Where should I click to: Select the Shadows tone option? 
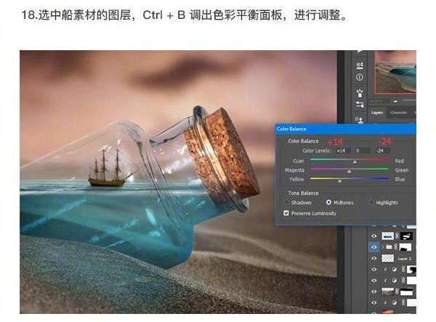(286, 203)
